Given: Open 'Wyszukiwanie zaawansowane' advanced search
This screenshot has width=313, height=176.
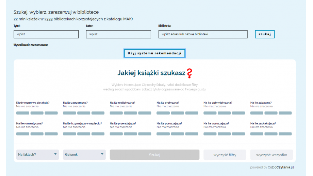Looking at the screenshot, I should tap(31, 45).
